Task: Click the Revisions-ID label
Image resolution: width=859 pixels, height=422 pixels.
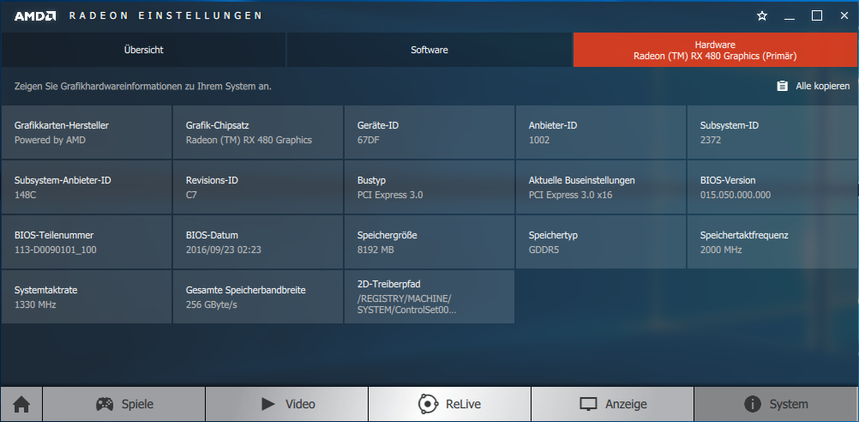Action: click(212, 180)
